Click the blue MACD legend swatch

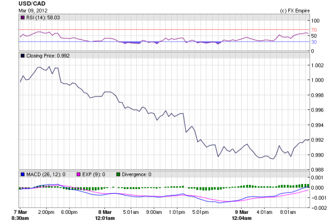(22, 174)
